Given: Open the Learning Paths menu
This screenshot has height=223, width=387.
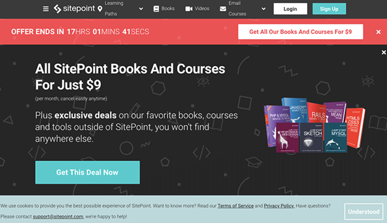Looking at the screenshot, I should pos(114,8).
